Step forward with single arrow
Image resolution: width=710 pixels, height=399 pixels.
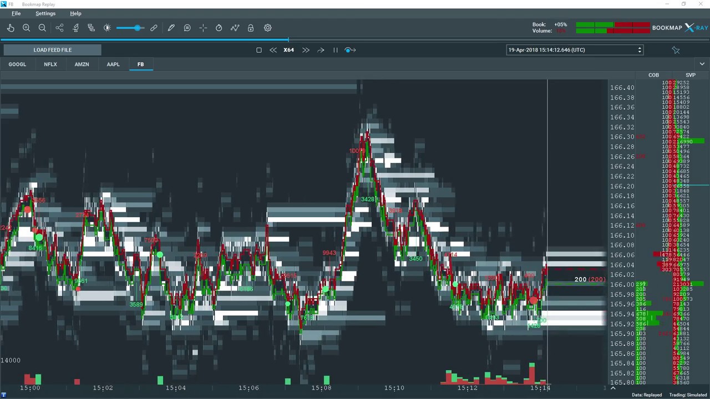(321, 50)
